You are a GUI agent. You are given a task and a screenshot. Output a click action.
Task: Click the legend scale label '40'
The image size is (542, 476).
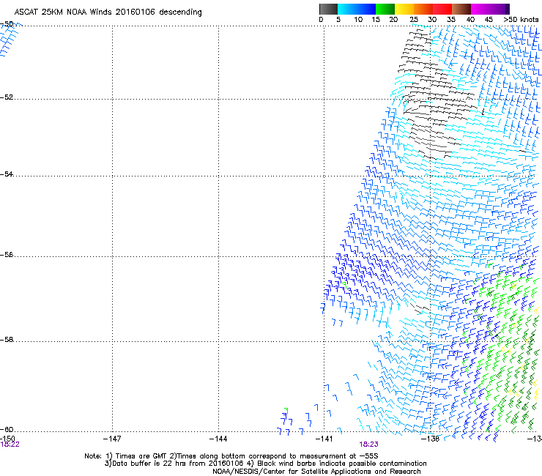470,20
